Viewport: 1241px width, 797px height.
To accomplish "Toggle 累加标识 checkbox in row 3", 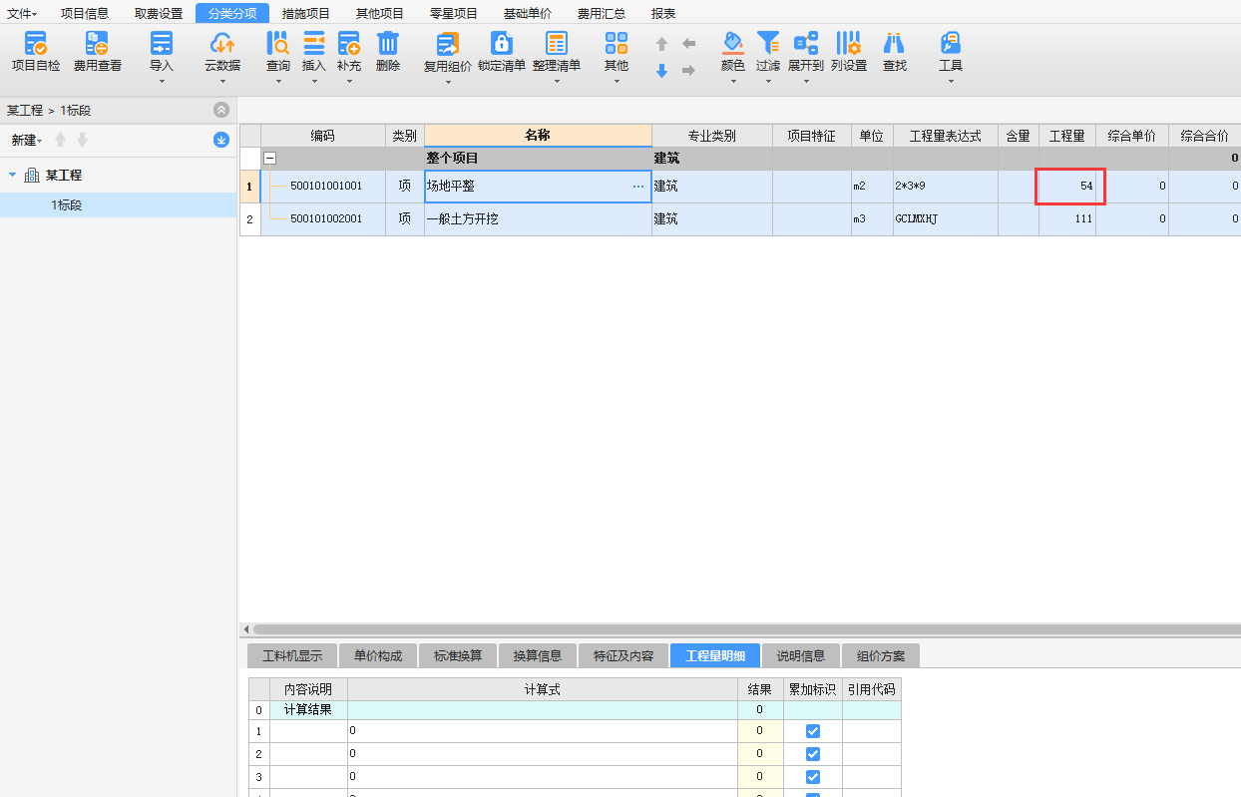I will click(813, 777).
